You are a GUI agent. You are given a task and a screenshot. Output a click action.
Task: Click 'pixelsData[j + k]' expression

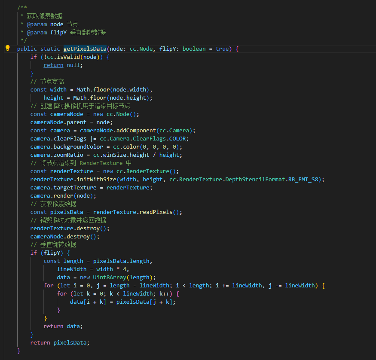tap(144, 302)
